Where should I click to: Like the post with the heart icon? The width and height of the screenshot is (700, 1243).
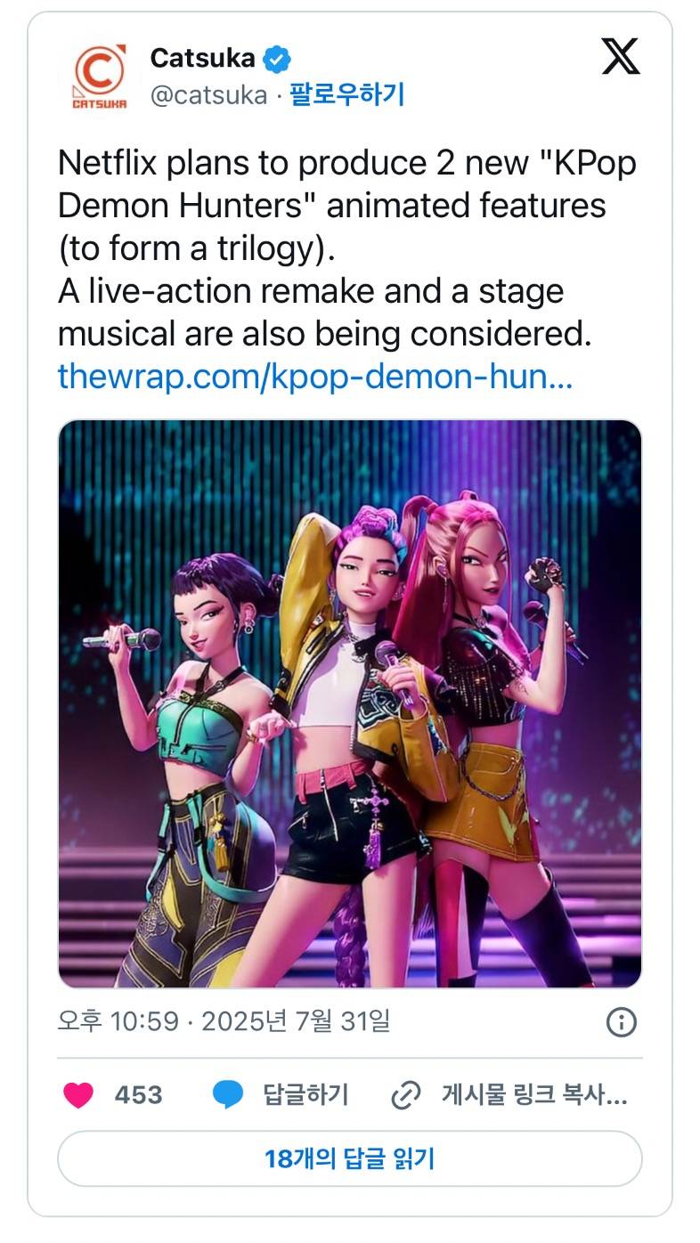click(x=78, y=1094)
